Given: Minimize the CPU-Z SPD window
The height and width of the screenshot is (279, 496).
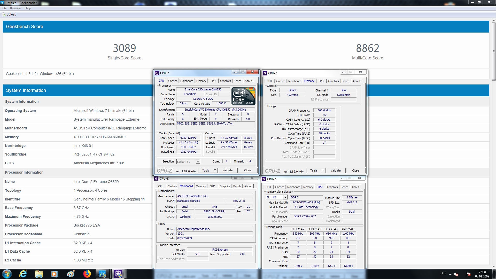Looking at the screenshot, I should (x=343, y=178).
